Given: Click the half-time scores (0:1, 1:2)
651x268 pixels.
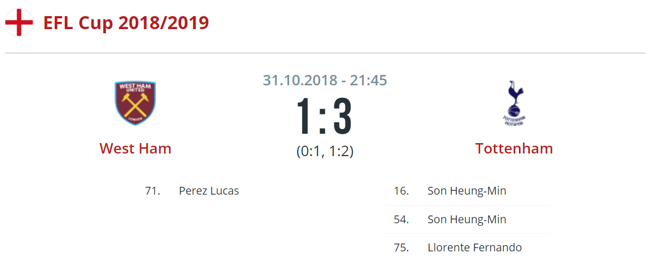Looking at the screenshot, I should (325, 151).
